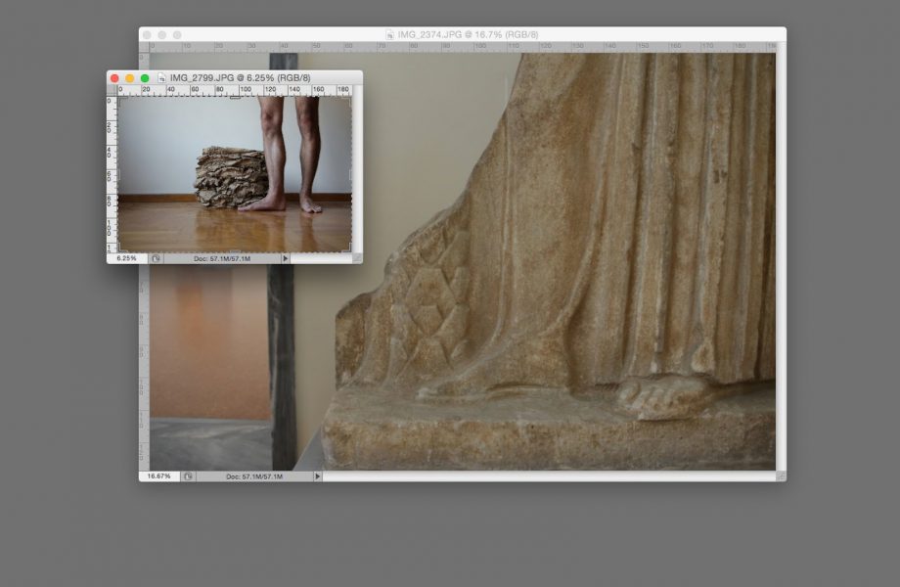Maximize IMG_2799.JPG window with green button

click(x=145, y=78)
